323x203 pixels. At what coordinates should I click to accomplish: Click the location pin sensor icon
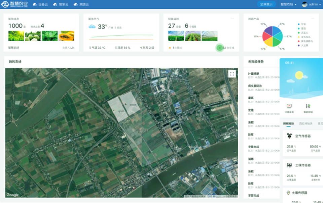point(288,193)
